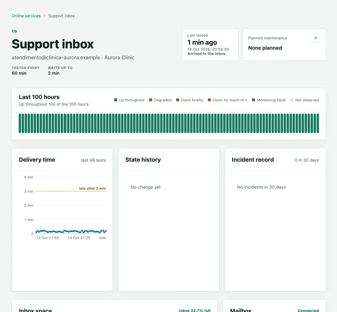Click the 'No incidents in 30 days' message
This screenshot has width=337, height=312.
(x=261, y=187)
